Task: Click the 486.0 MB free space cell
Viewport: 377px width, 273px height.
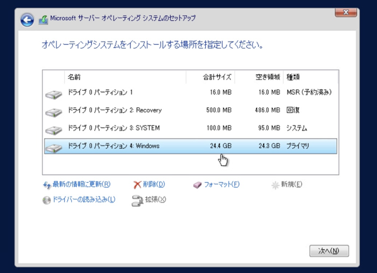Action: (x=267, y=110)
